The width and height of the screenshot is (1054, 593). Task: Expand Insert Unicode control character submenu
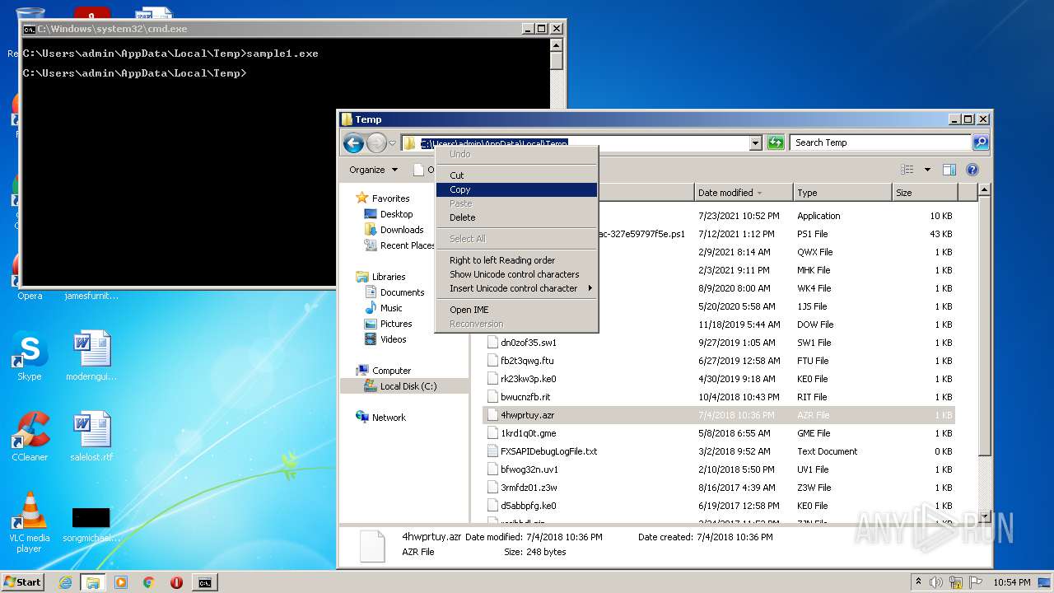pyautogui.click(x=516, y=288)
